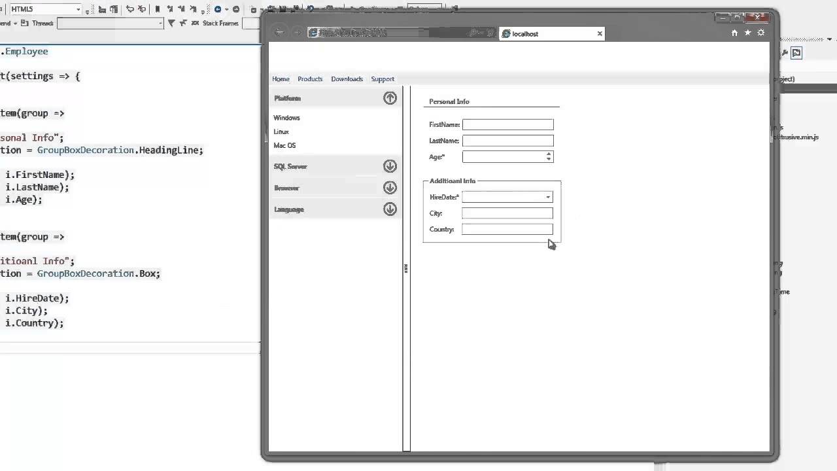Select Linux in the Platform list
The image size is (837, 471).
click(x=281, y=131)
